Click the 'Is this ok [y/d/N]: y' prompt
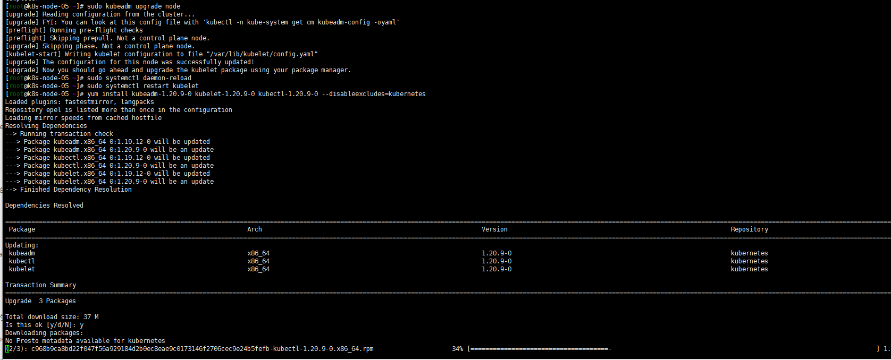Screen dimensions: 891x360 44,325
